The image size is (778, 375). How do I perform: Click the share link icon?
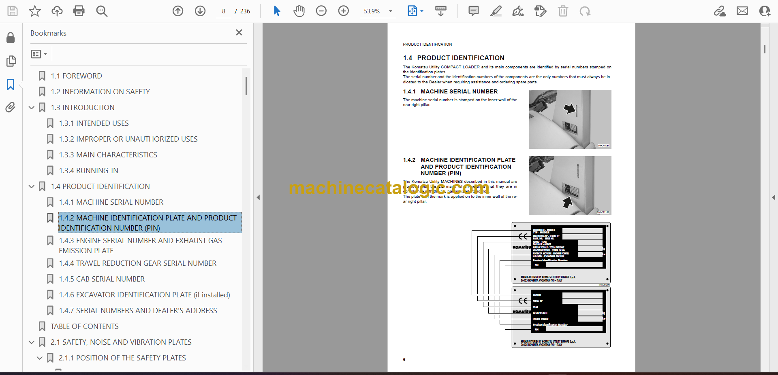pos(720,11)
